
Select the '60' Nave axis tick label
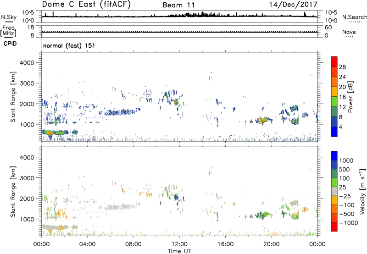pos(328,28)
